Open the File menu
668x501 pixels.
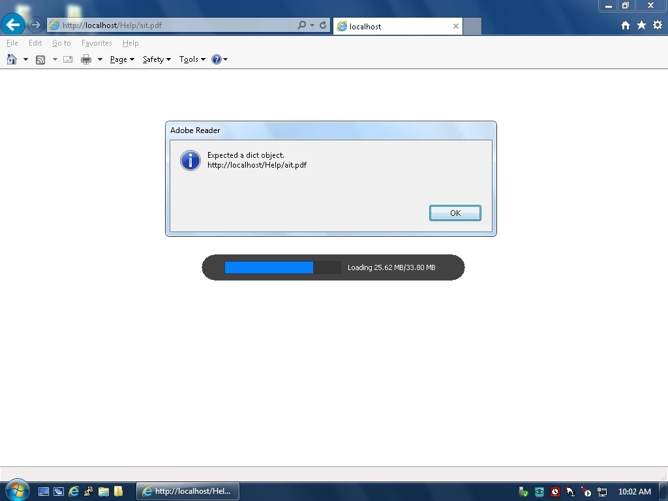pos(12,43)
